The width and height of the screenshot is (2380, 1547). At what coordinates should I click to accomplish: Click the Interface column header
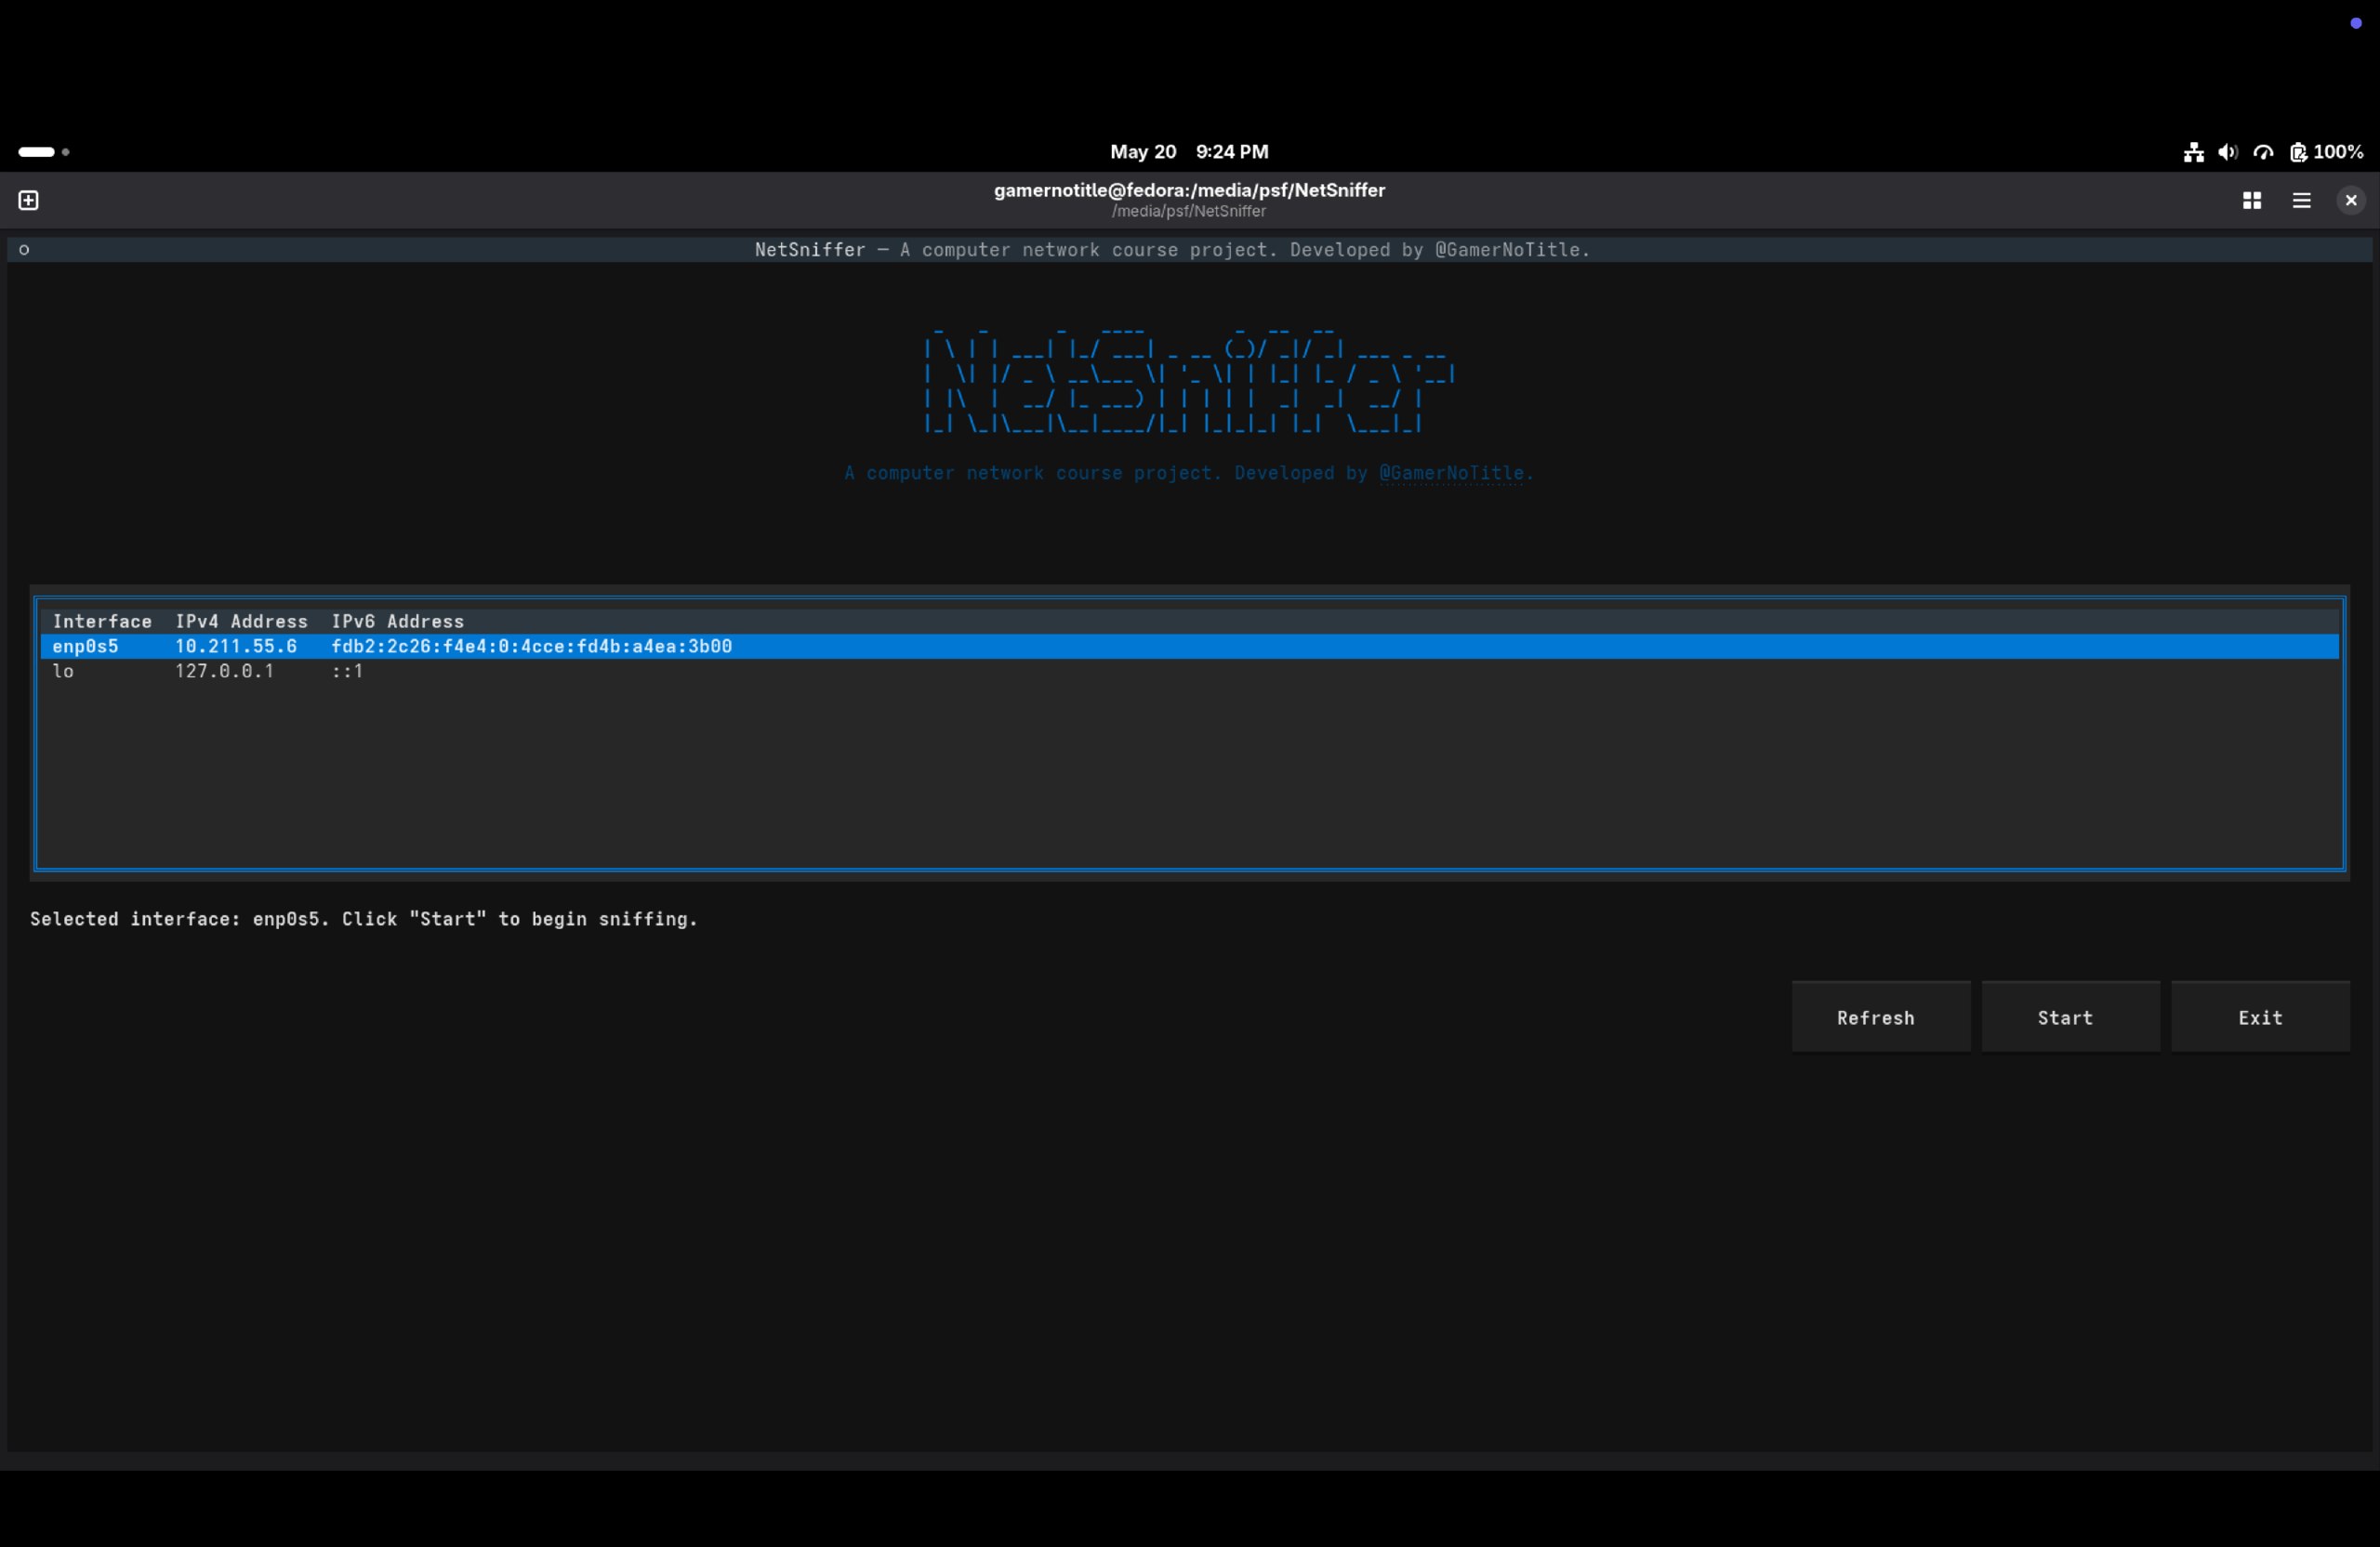tap(102, 622)
